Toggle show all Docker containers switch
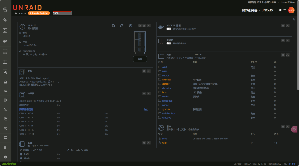This screenshot has height=166, width=299. [169, 29]
